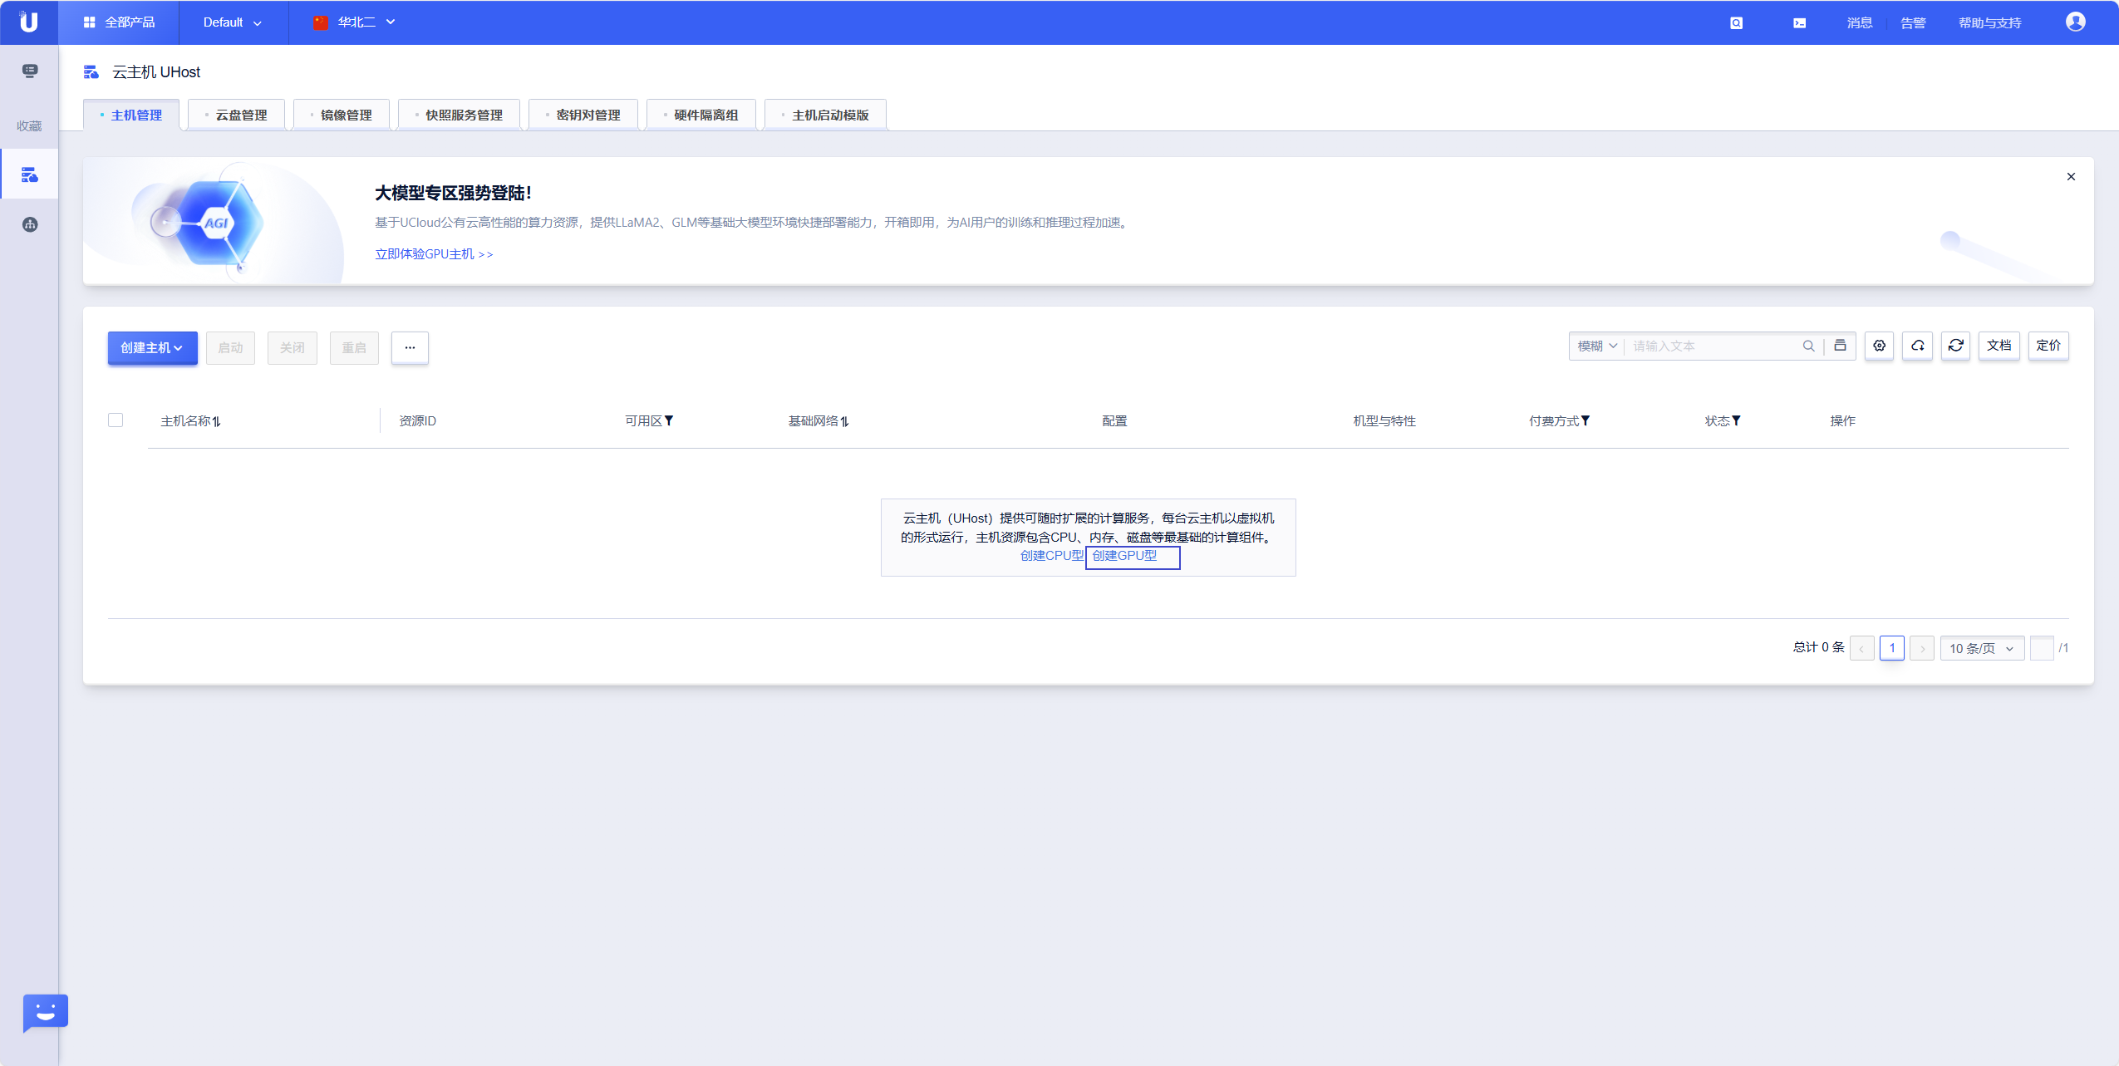Open 帮助与支持 menu

point(1989,22)
